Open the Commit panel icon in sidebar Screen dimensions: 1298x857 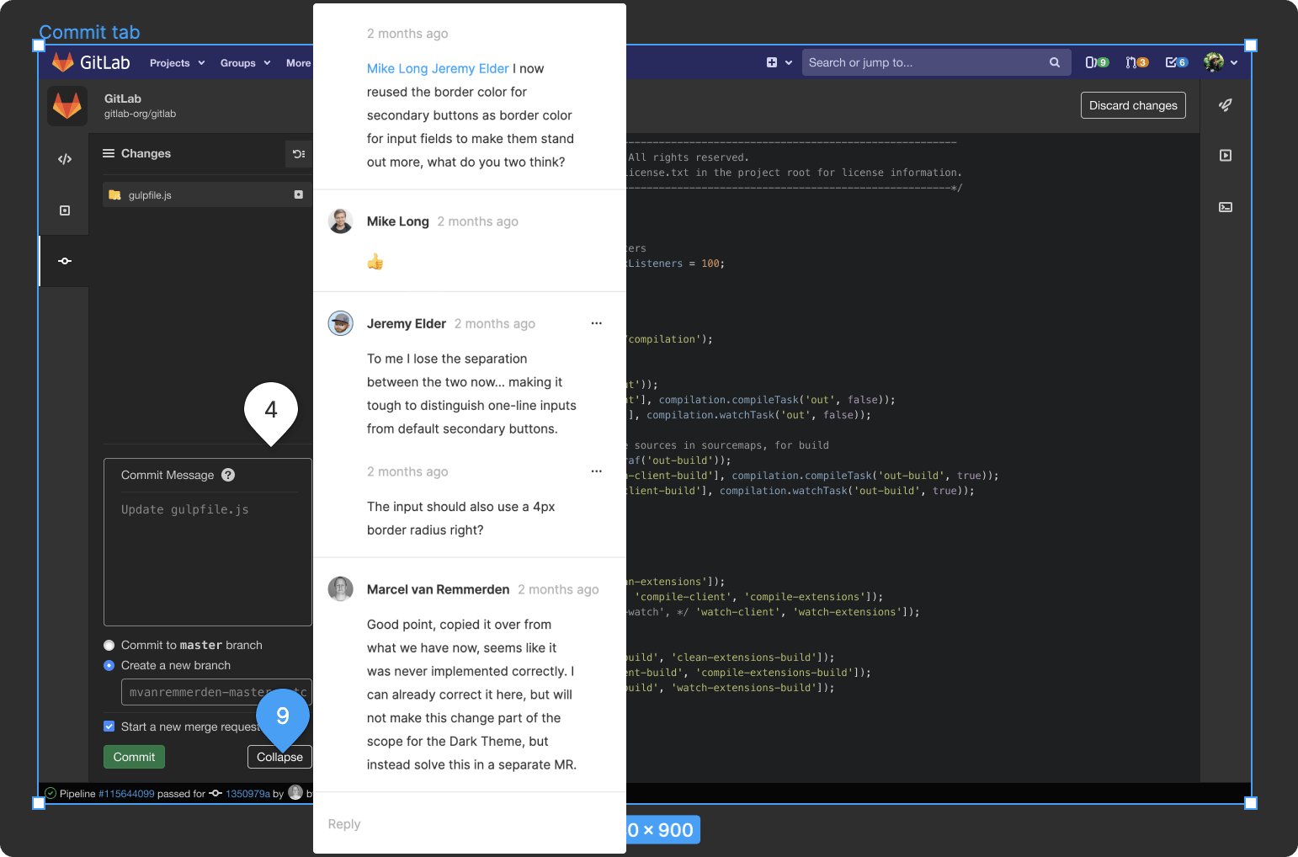coord(64,261)
